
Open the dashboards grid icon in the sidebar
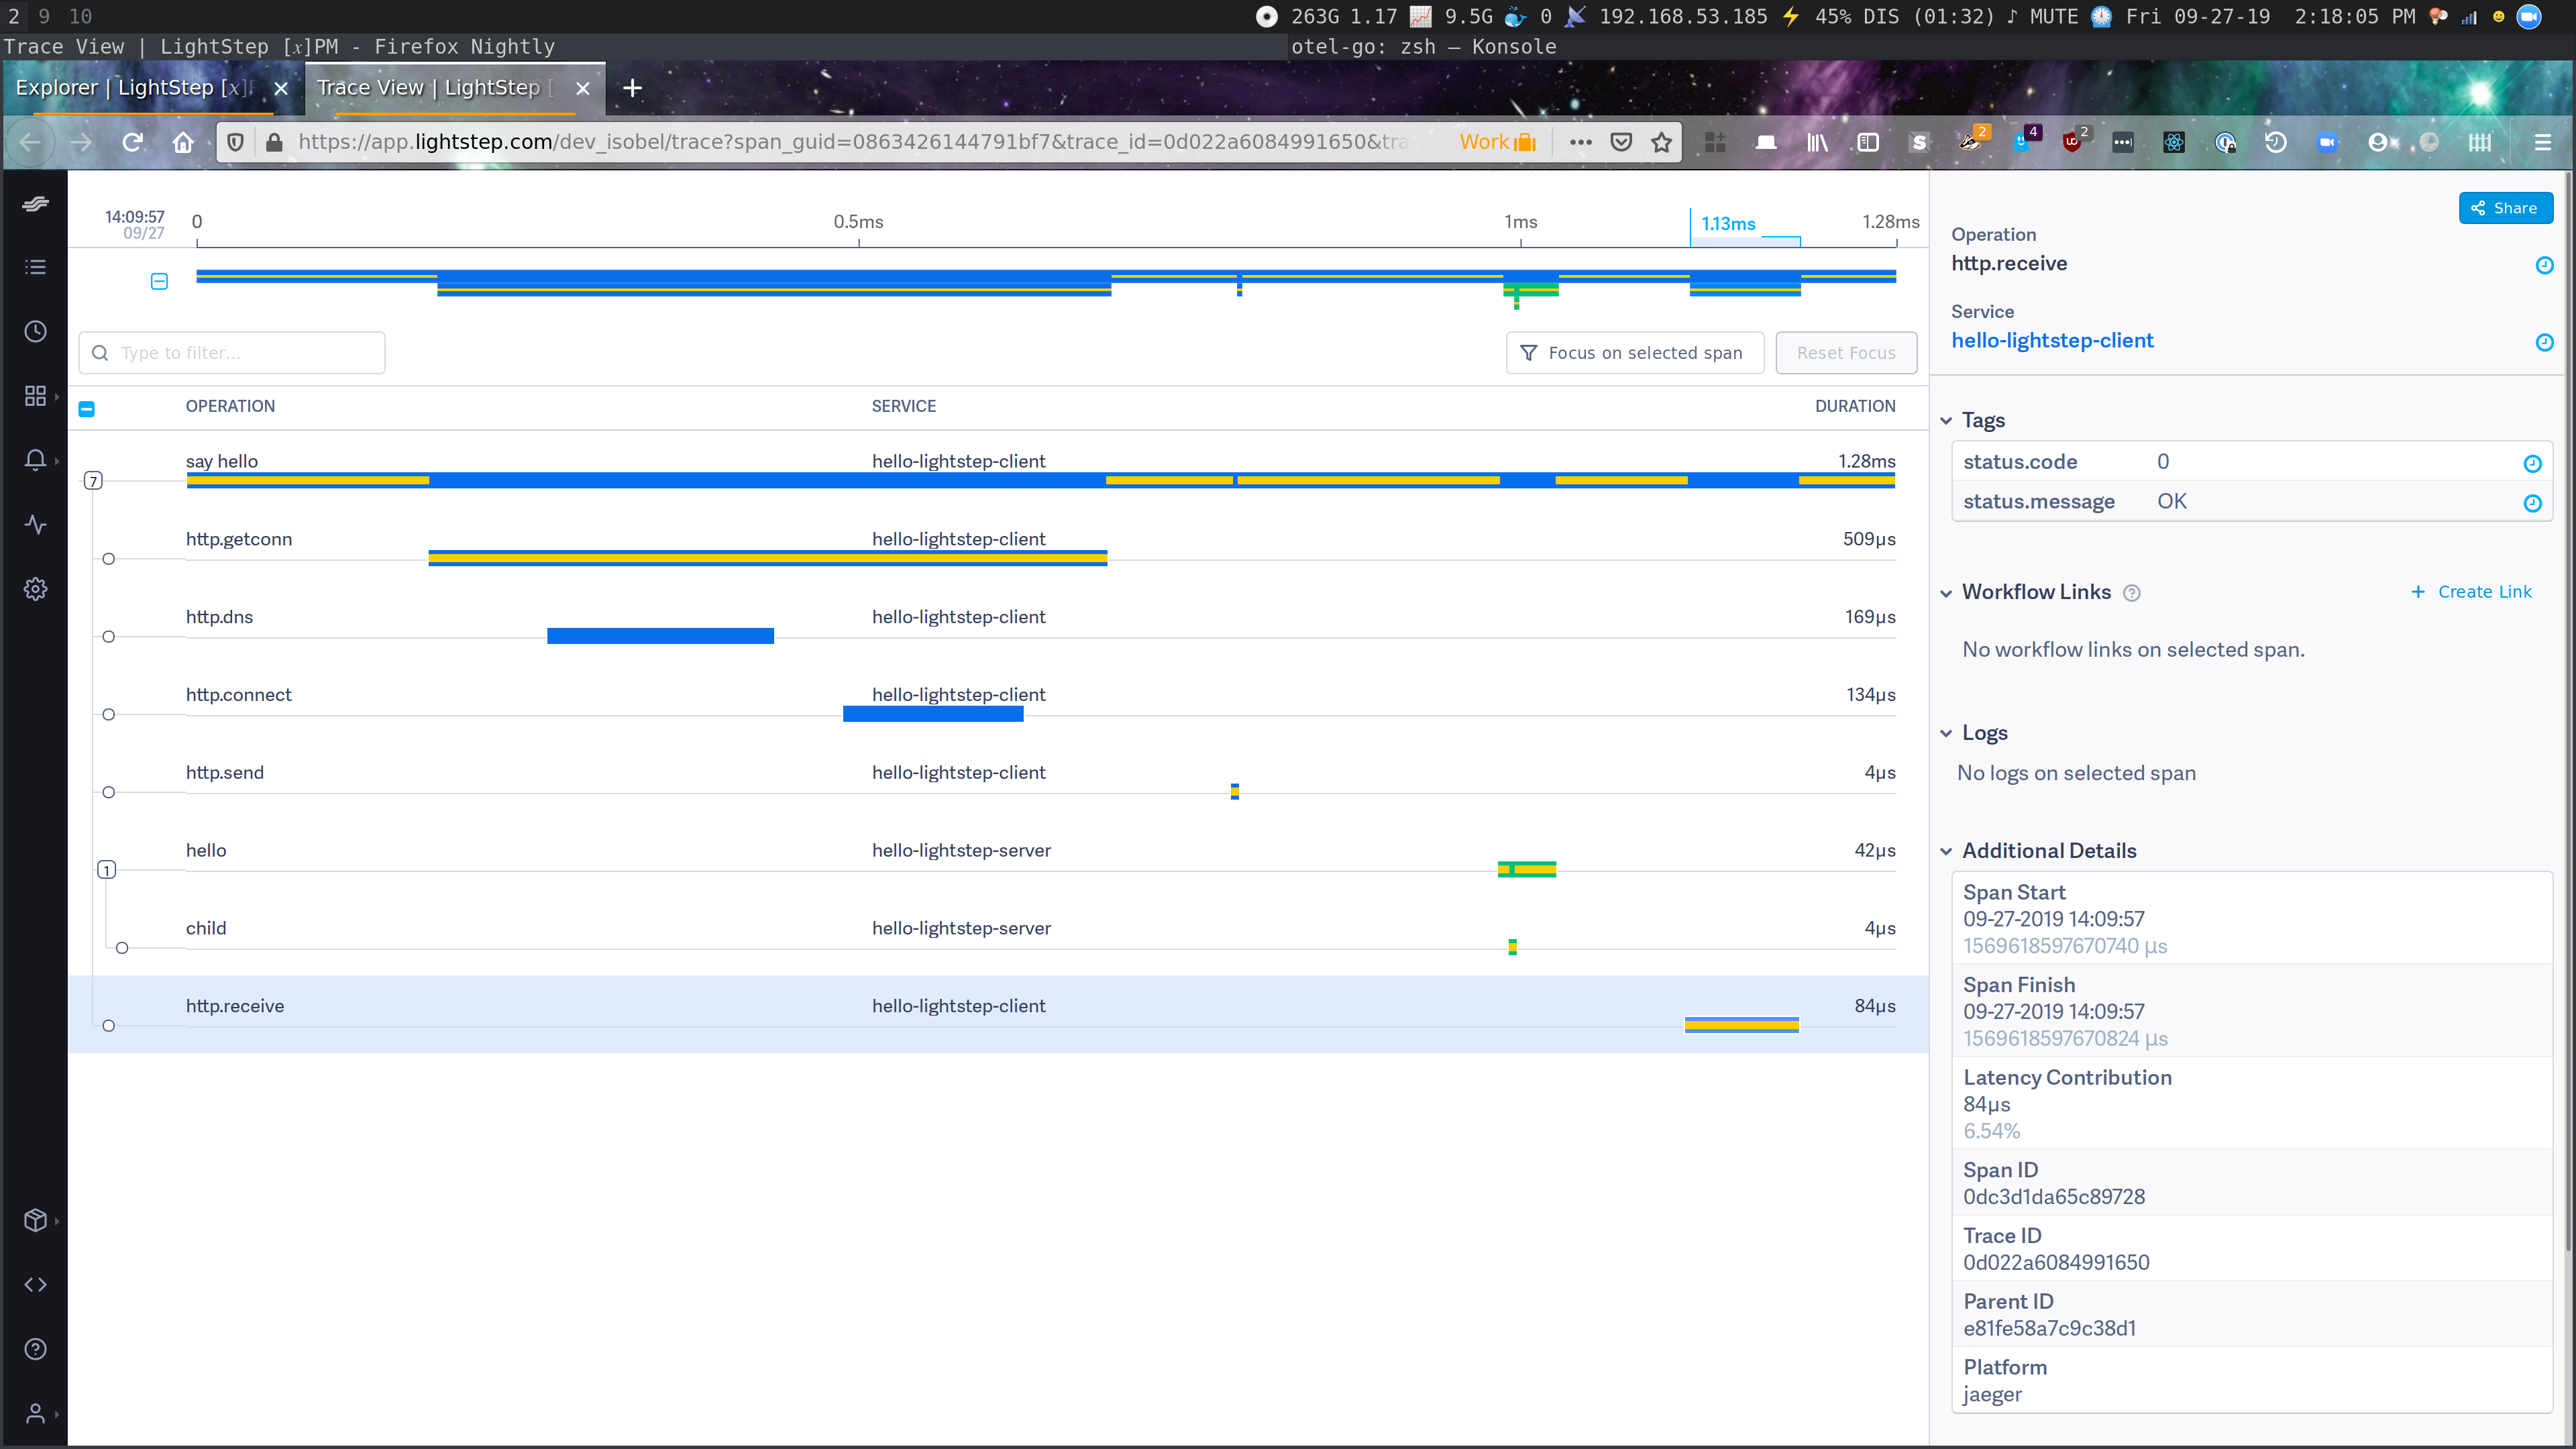[35, 395]
